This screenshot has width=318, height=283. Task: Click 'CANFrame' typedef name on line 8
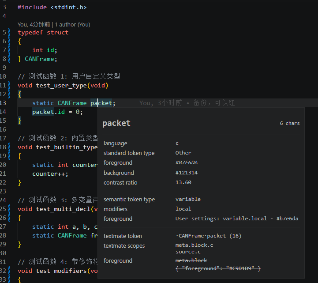(x=39, y=59)
